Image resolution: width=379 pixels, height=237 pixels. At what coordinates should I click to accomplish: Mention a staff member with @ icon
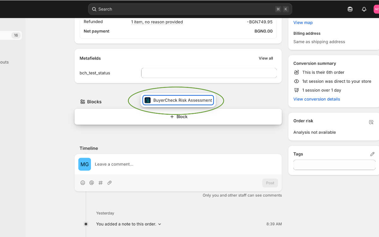(92, 183)
